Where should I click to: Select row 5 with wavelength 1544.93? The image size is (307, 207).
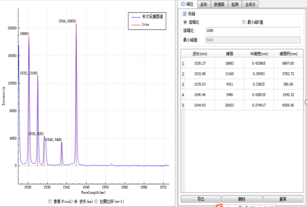(x=242, y=105)
